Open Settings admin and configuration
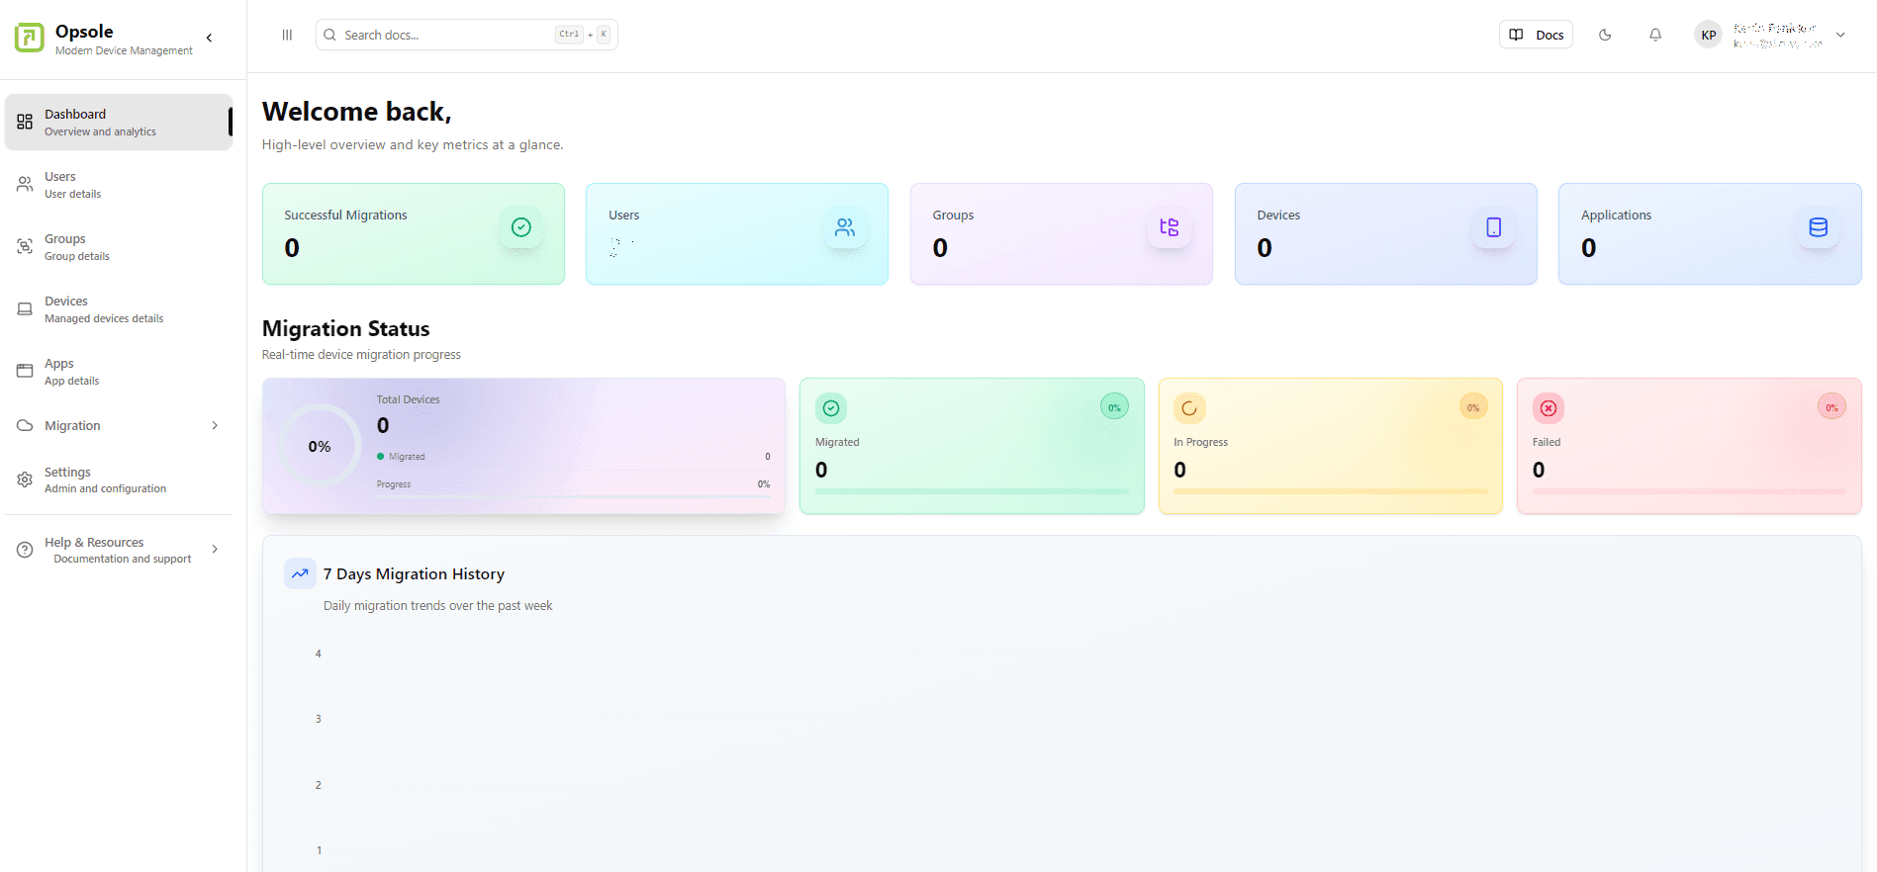Viewport: 1877px width, 872px height. pyautogui.click(x=119, y=480)
